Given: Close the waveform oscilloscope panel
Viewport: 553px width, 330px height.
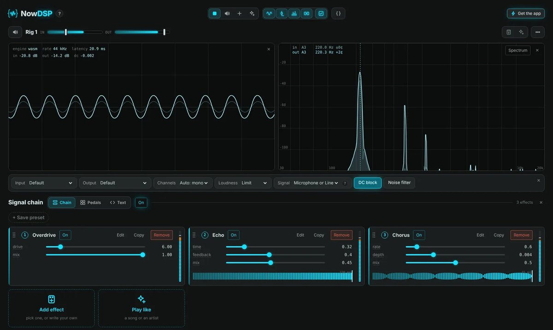Looking at the screenshot, I should tap(269, 49).
